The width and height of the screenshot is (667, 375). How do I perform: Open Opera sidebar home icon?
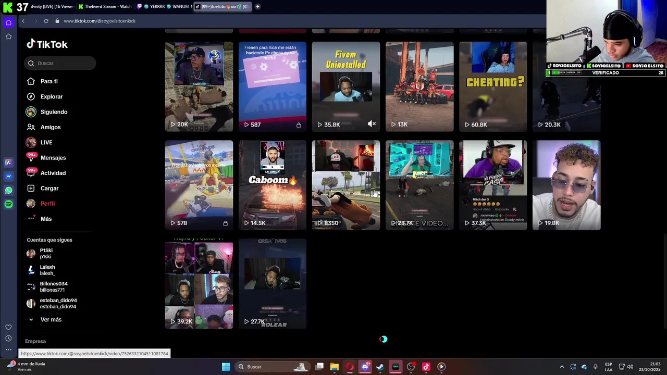click(8, 22)
